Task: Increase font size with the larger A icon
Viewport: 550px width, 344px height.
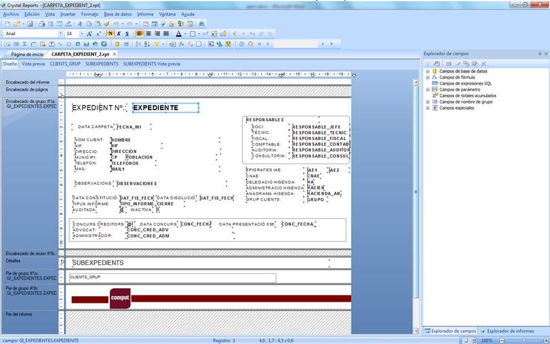Action: [90, 34]
